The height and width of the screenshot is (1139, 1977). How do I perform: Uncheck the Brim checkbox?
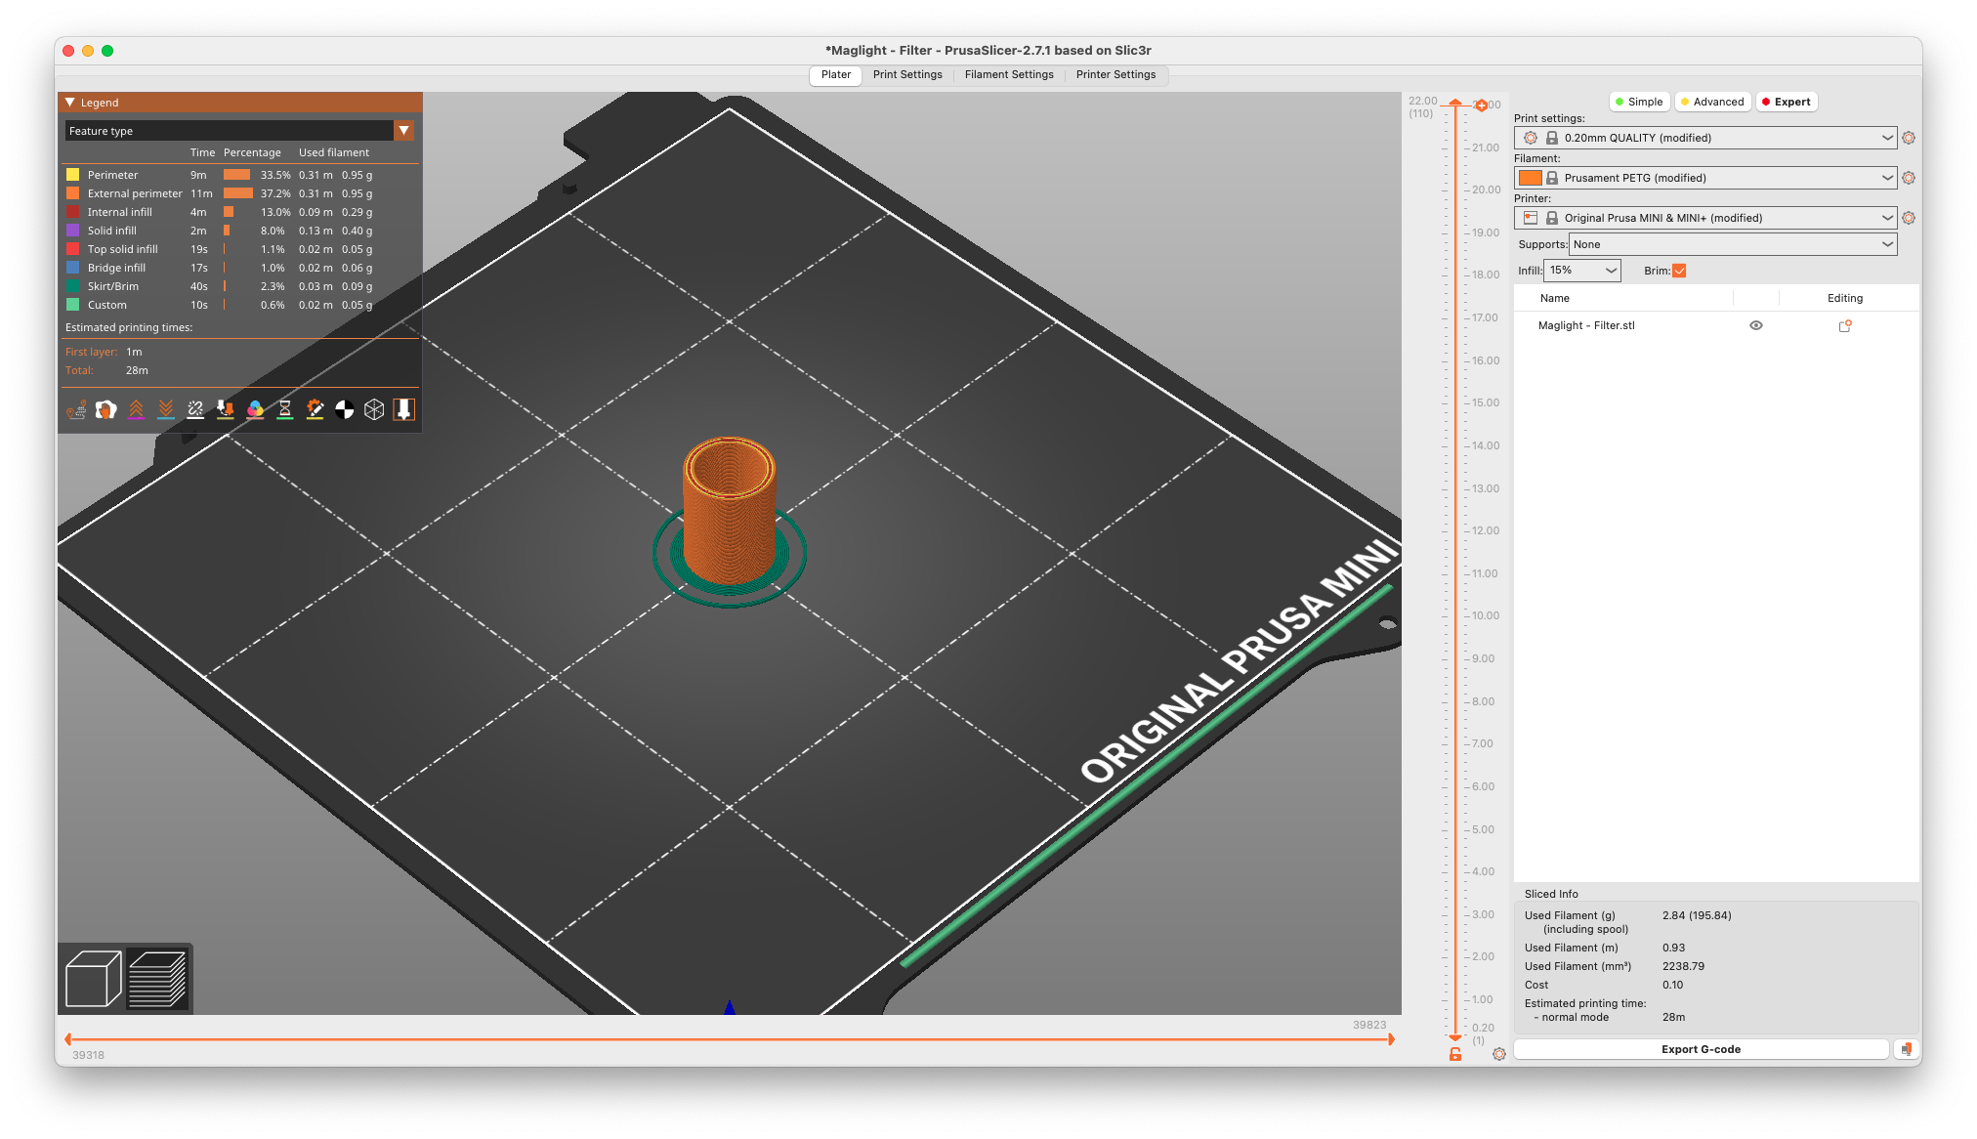pos(1679,271)
